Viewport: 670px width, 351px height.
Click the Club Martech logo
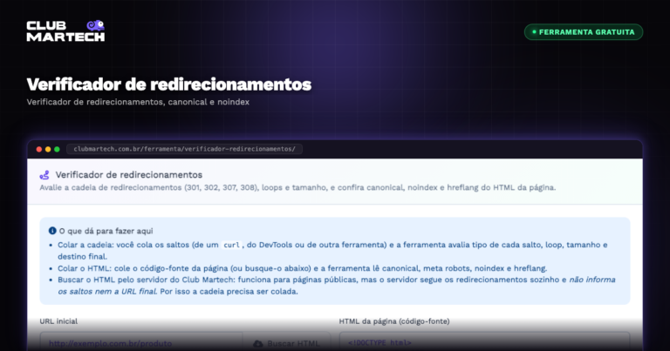coord(65,30)
